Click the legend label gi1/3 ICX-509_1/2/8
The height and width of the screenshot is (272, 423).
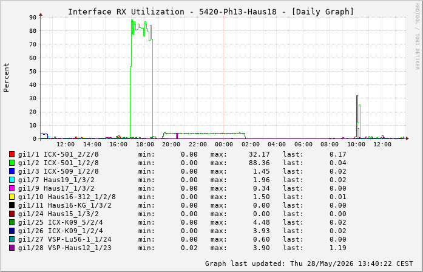click(58, 171)
